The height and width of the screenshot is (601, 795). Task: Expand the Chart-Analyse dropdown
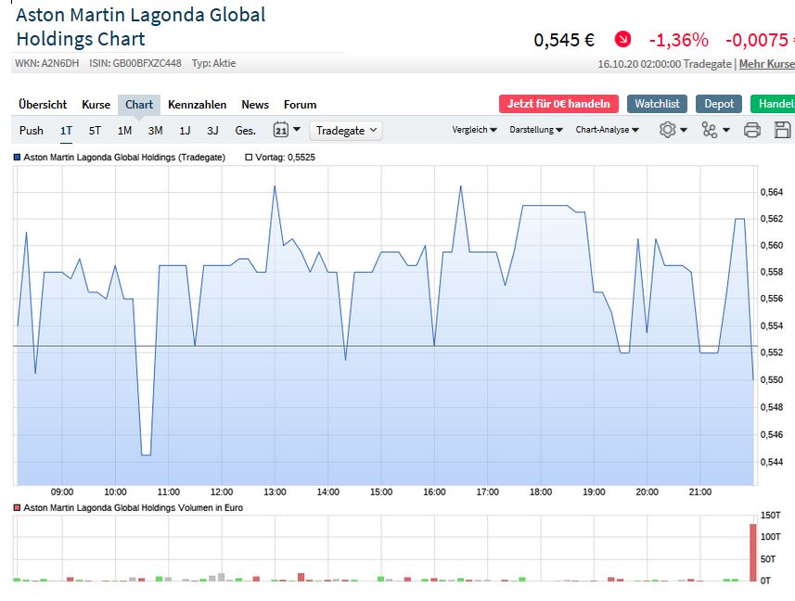click(607, 130)
